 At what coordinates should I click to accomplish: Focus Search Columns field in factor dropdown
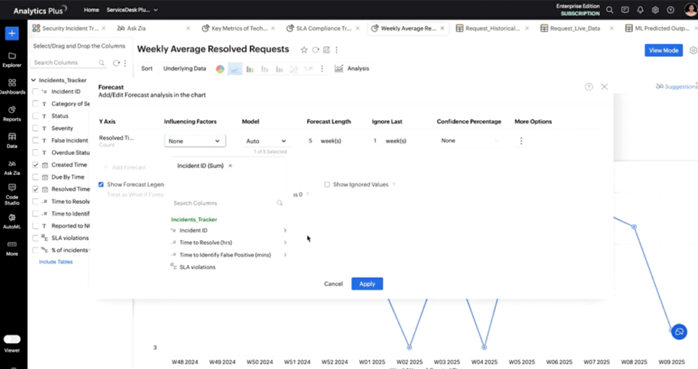click(228, 203)
